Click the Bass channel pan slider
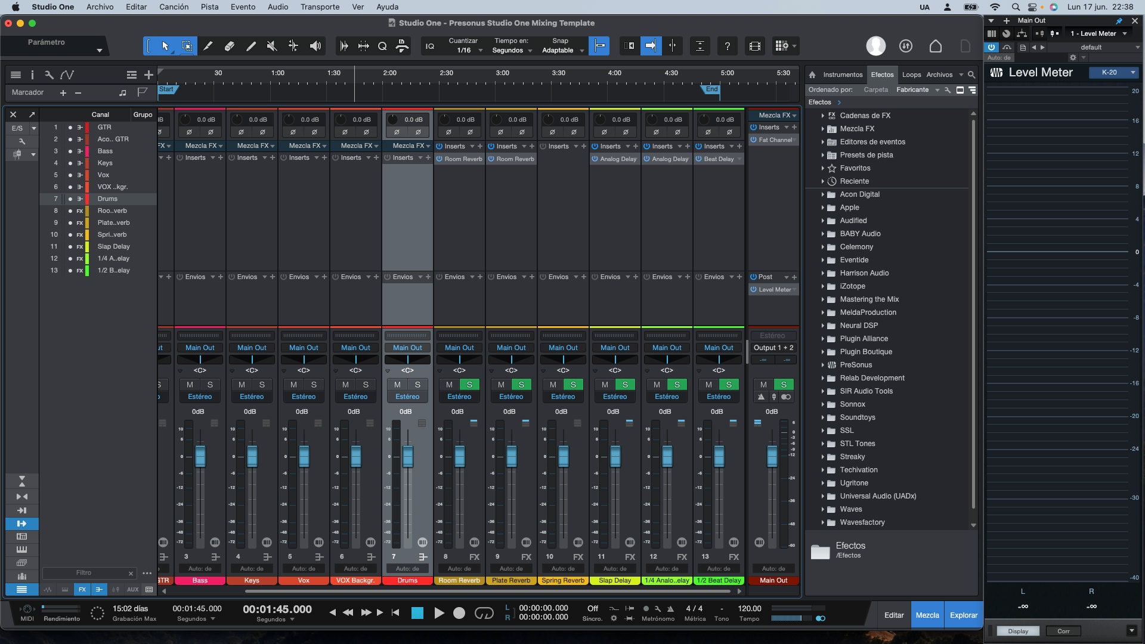Screen dimensions: 1145x644 coord(200,359)
